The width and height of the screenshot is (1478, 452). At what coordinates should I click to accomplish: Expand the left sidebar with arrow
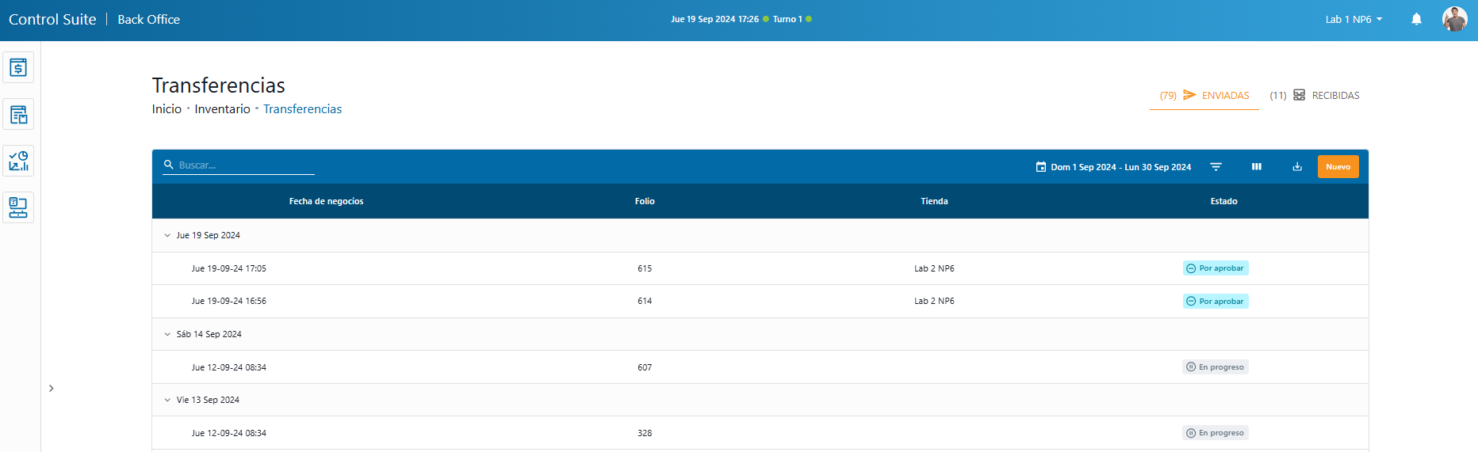(x=52, y=388)
